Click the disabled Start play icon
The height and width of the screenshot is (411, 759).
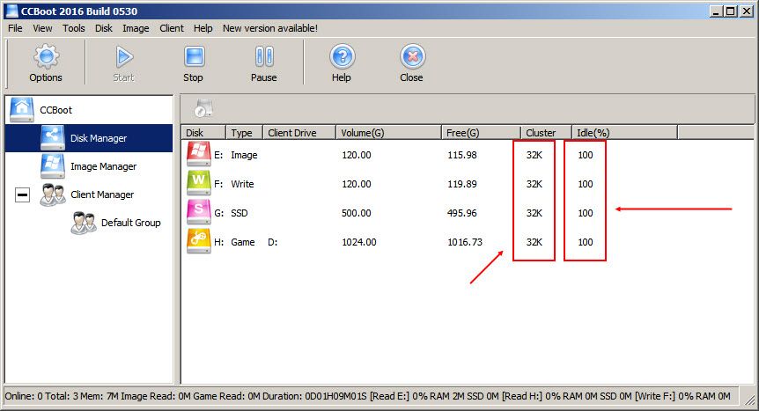124,56
